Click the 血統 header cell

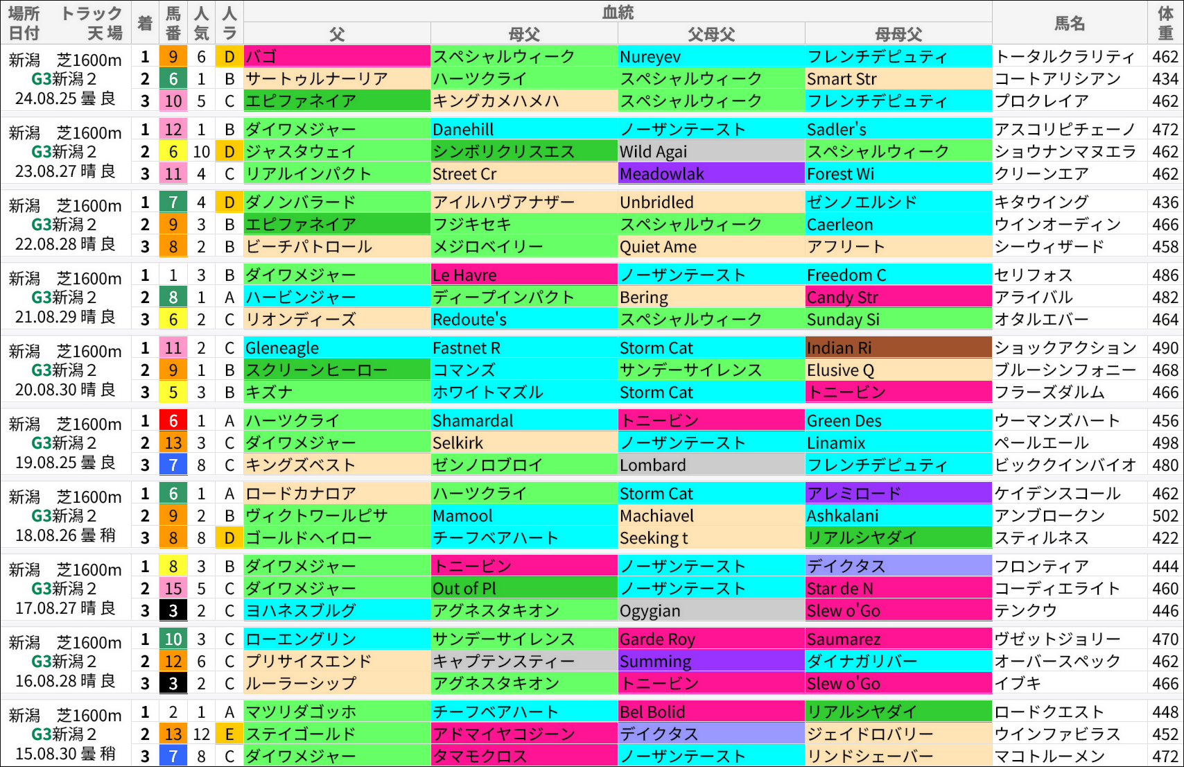(617, 11)
